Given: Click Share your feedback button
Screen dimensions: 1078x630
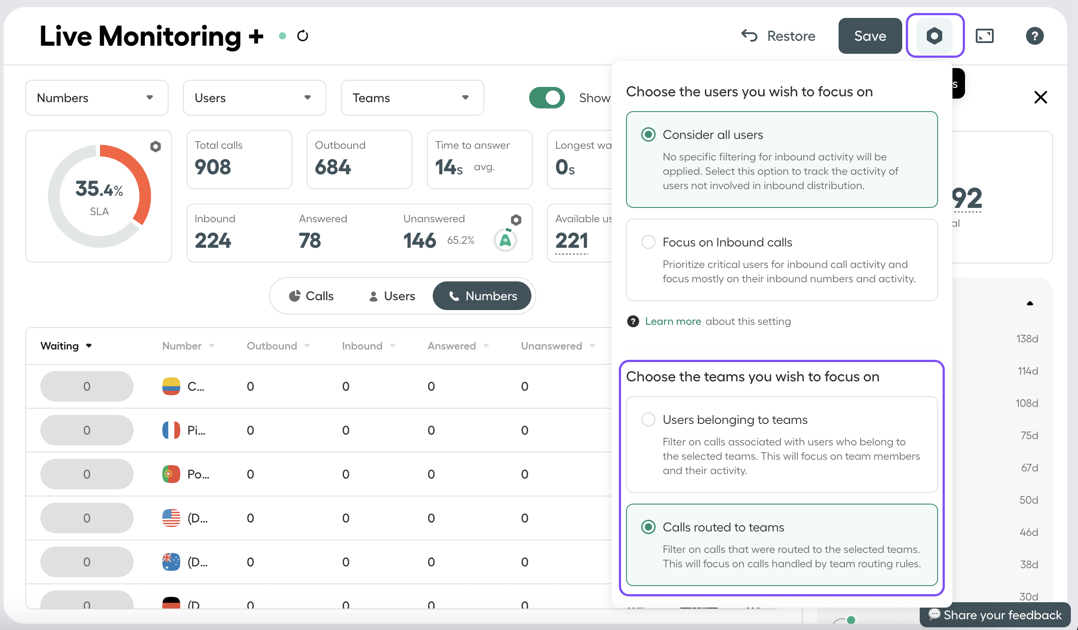Looking at the screenshot, I should pyautogui.click(x=995, y=615).
